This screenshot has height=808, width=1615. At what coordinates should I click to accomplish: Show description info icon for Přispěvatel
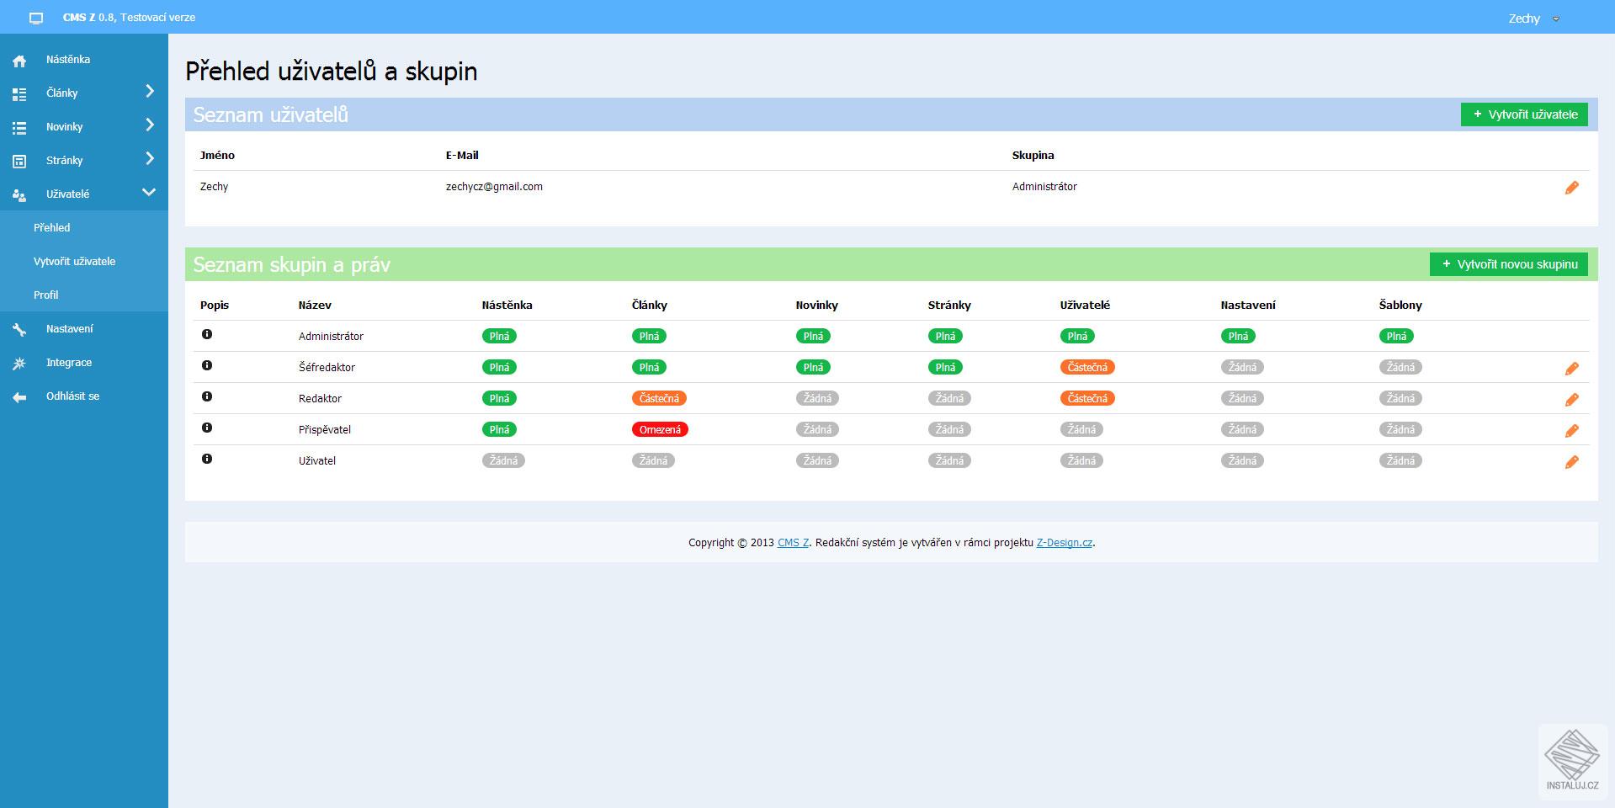point(207,428)
